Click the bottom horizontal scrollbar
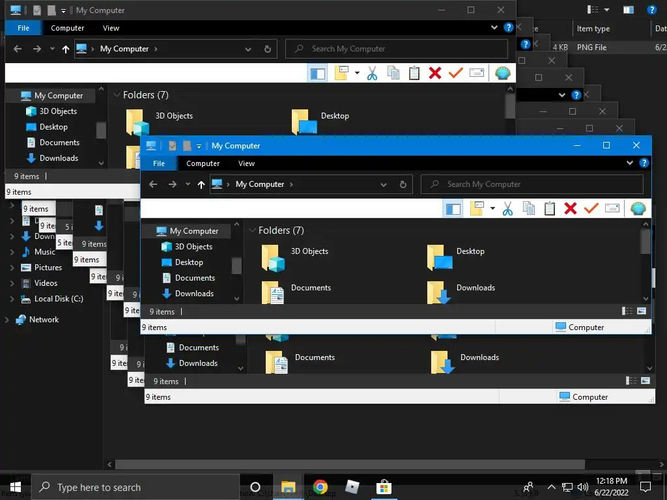This screenshot has width=667, height=500. [x=350, y=464]
